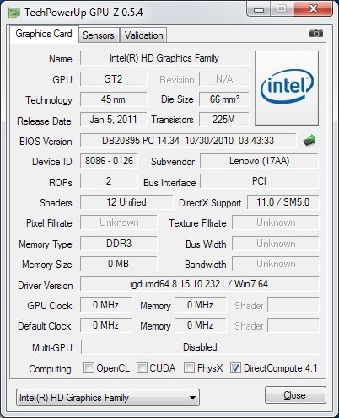The image size is (339, 418).
Task: Click the Intel logo image
Action: point(287,88)
